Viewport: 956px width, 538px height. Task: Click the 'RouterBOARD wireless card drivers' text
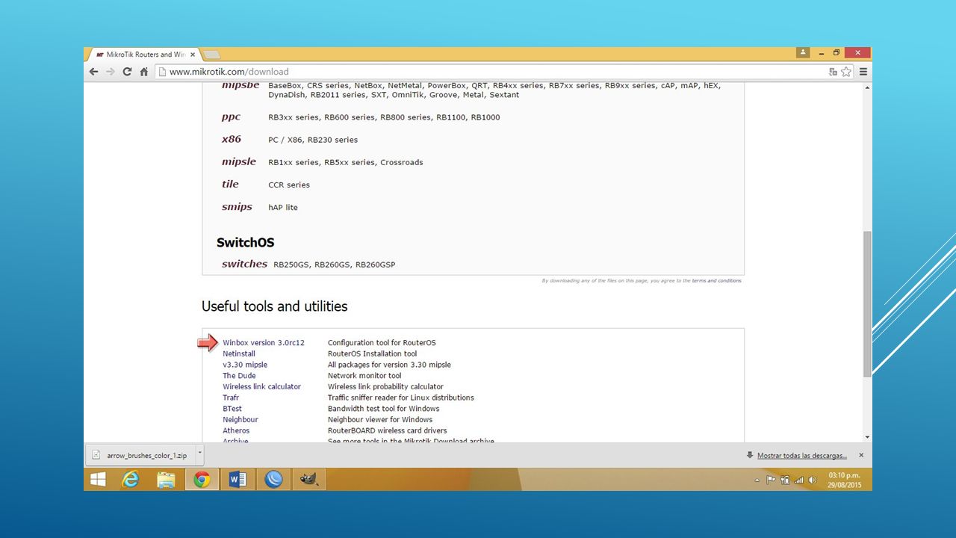(388, 430)
